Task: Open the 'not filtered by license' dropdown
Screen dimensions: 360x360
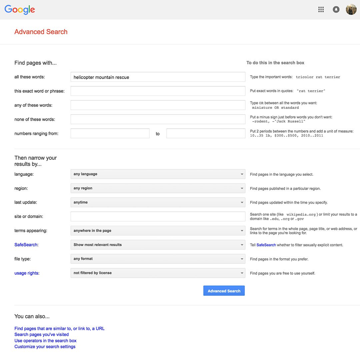Action: coord(158,273)
